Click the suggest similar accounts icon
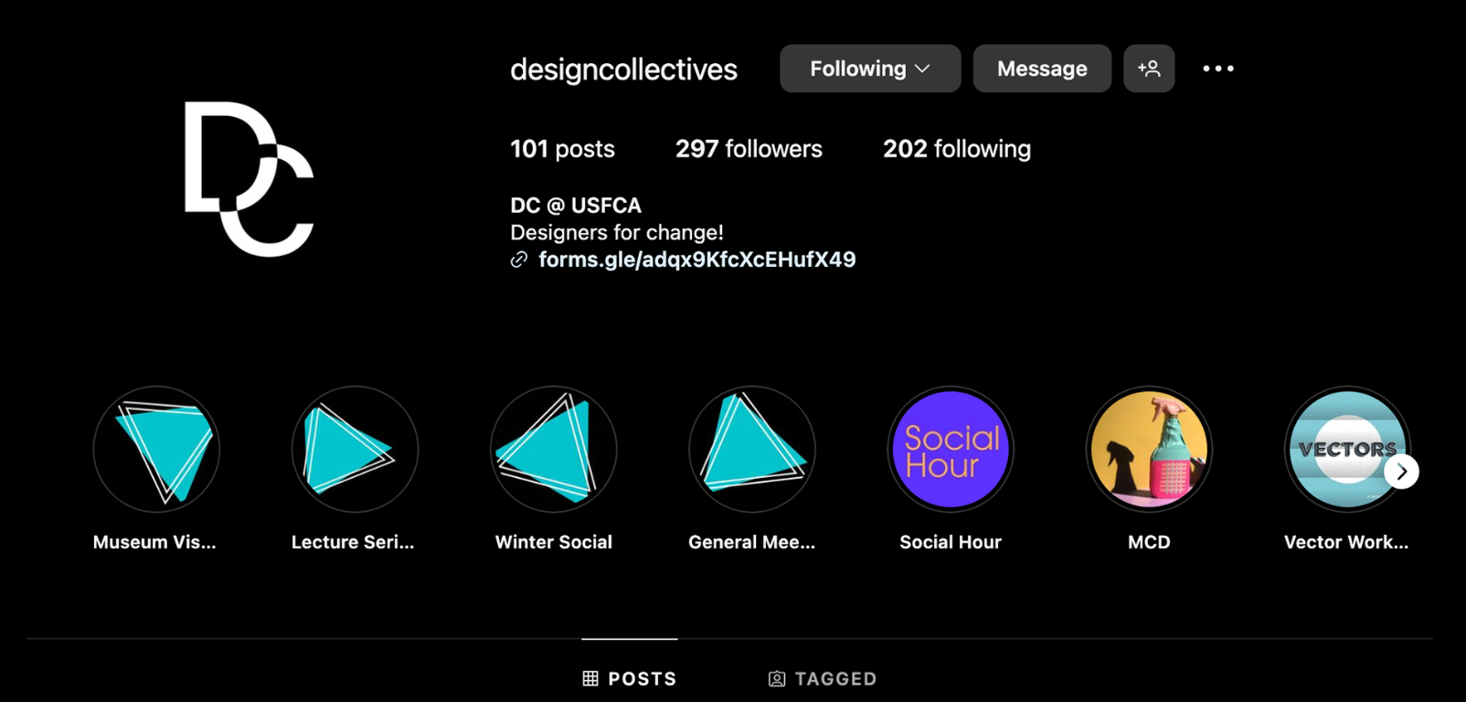The width and height of the screenshot is (1466, 702). (1149, 69)
